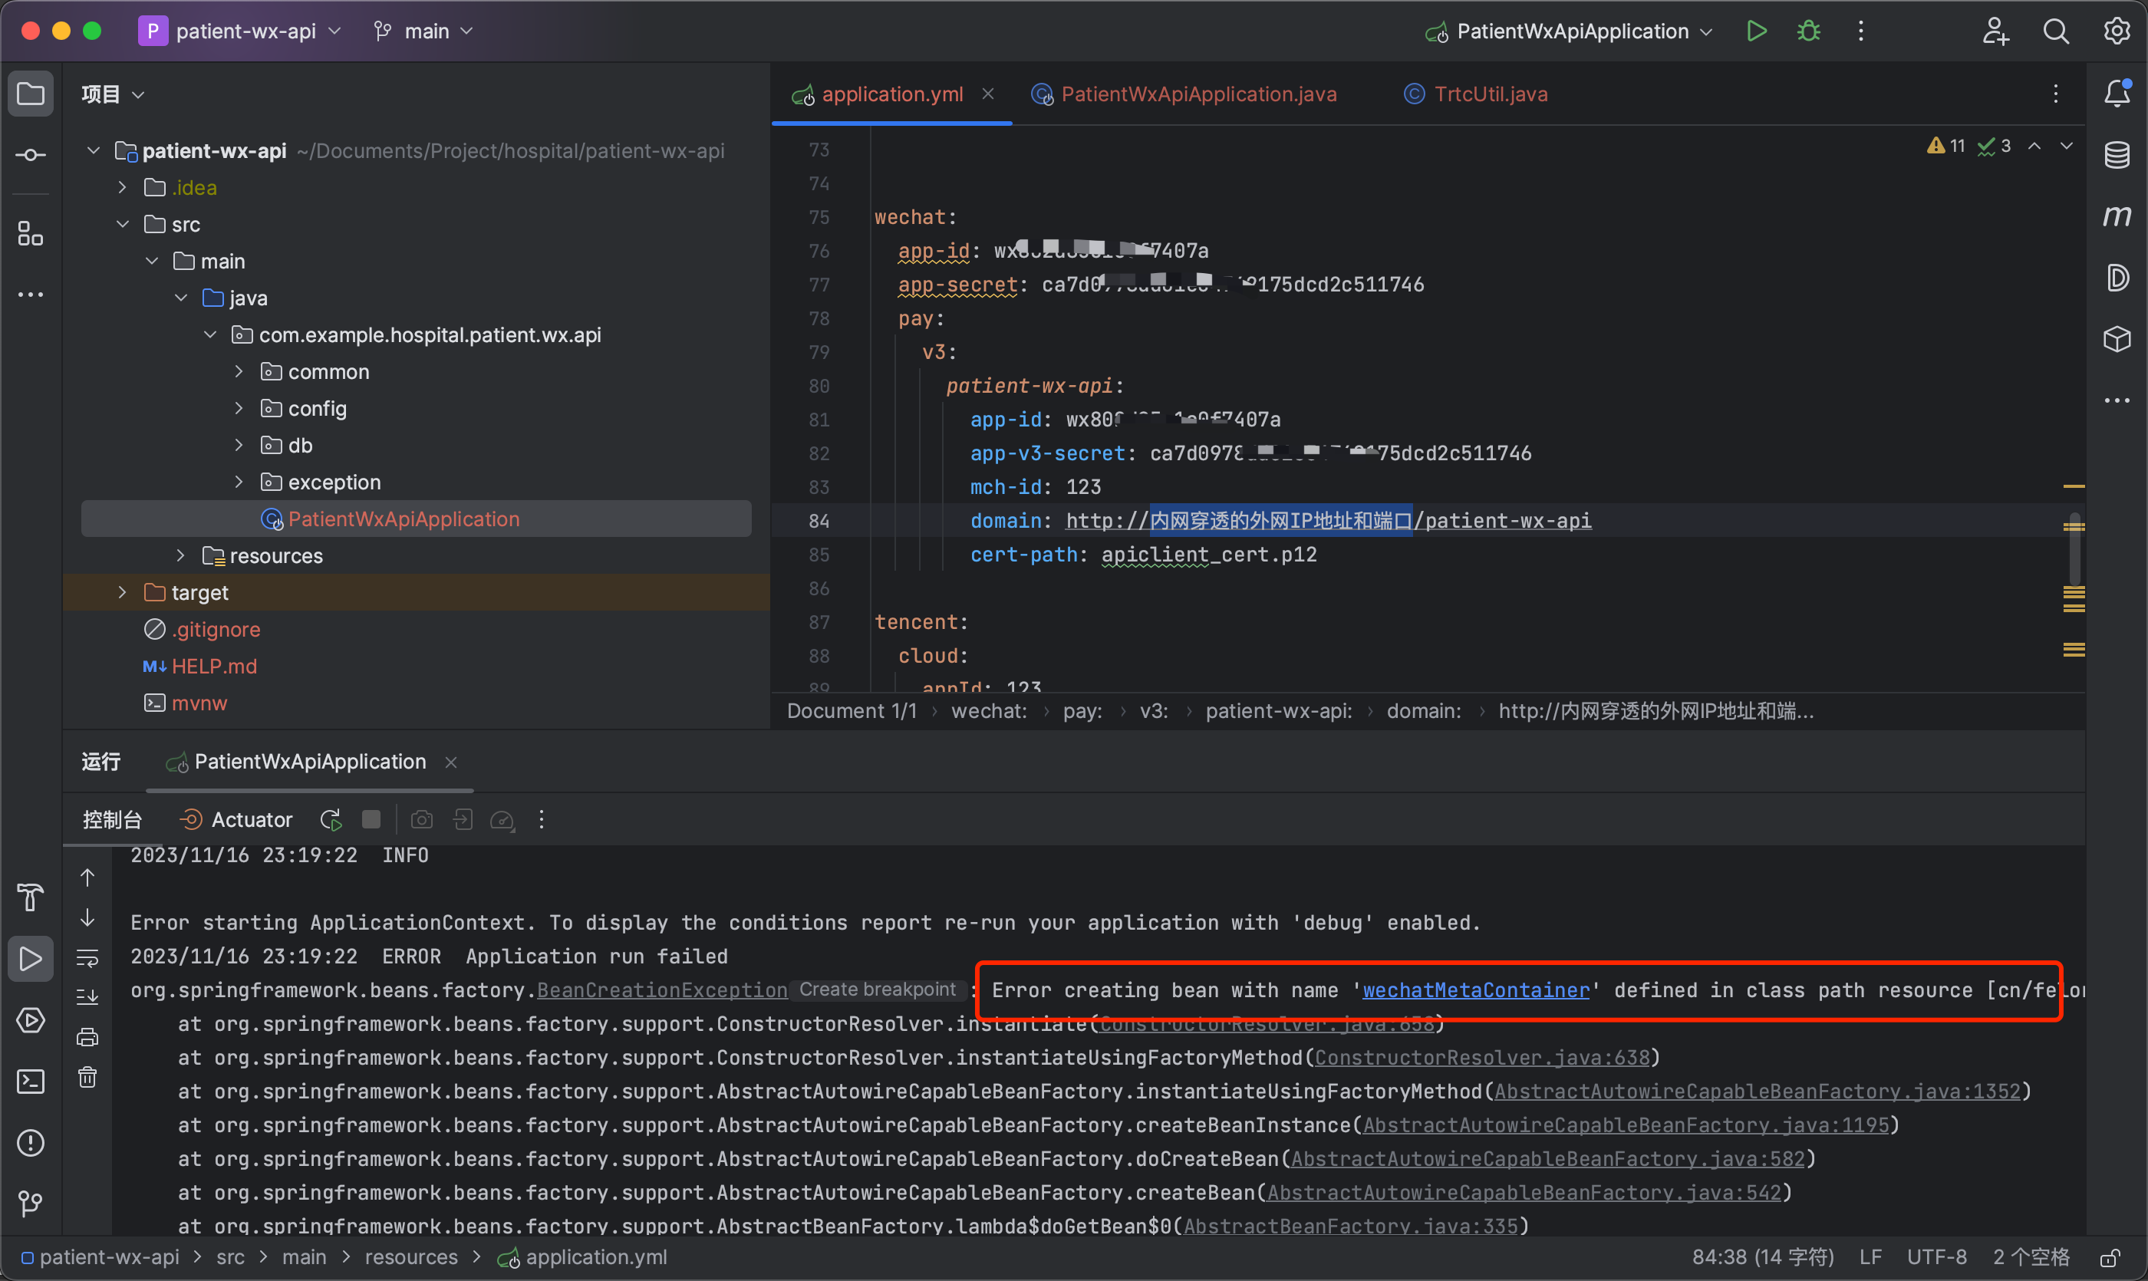Clear all console output trash icon
Image resolution: width=2148 pixels, height=1281 pixels.
point(88,1076)
